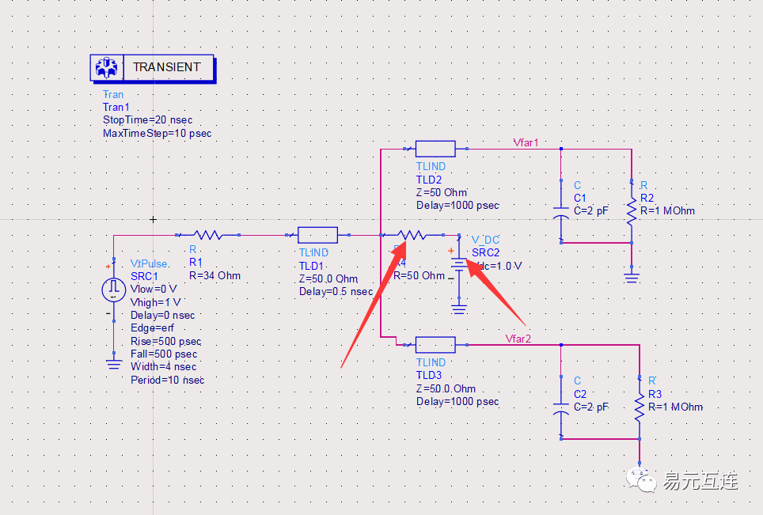Select capacitor C2 symbol
763x515 pixels.
tap(560, 407)
